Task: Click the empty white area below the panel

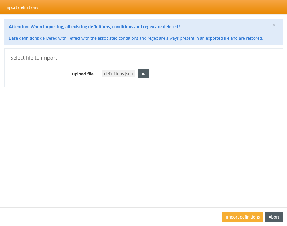Action: pos(143,144)
